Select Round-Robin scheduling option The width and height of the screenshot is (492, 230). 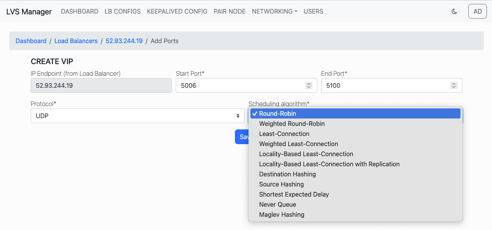355,113
